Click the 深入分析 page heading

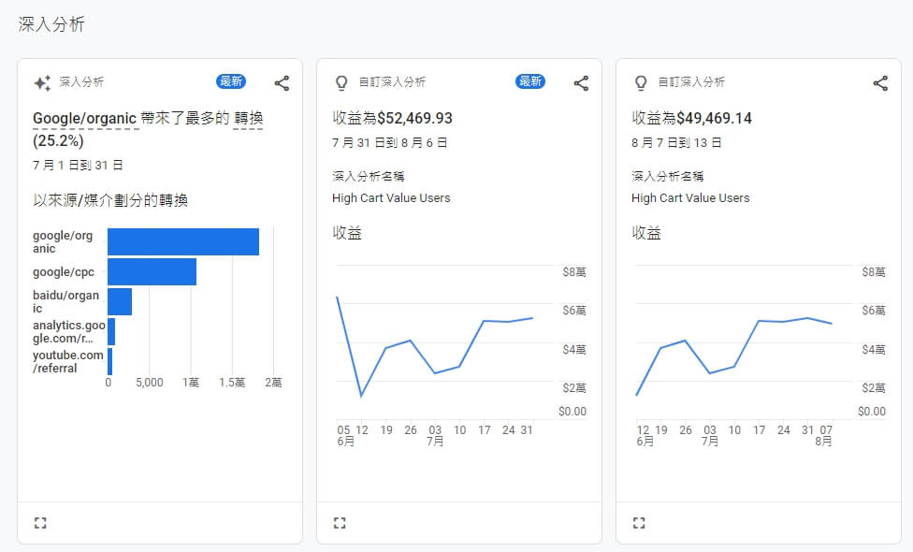click(x=51, y=24)
